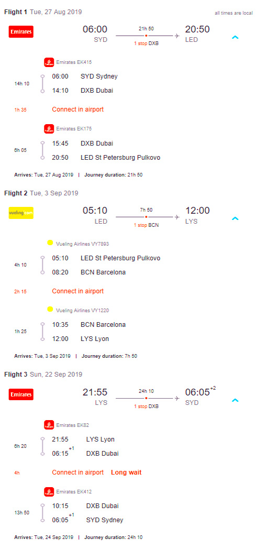Screen dimensions: 257x550
Task: Click the yellow Vueling dot beside VY7893
Action: pyautogui.click(x=50, y=243)
